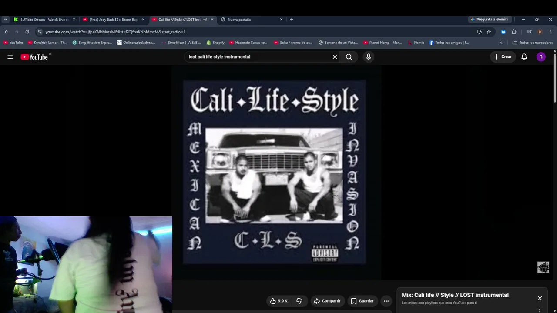Open the media controls toolbar icon
The height and width of the screenshot is (313, 557).
pyautogui.click(x=529, y=32)
